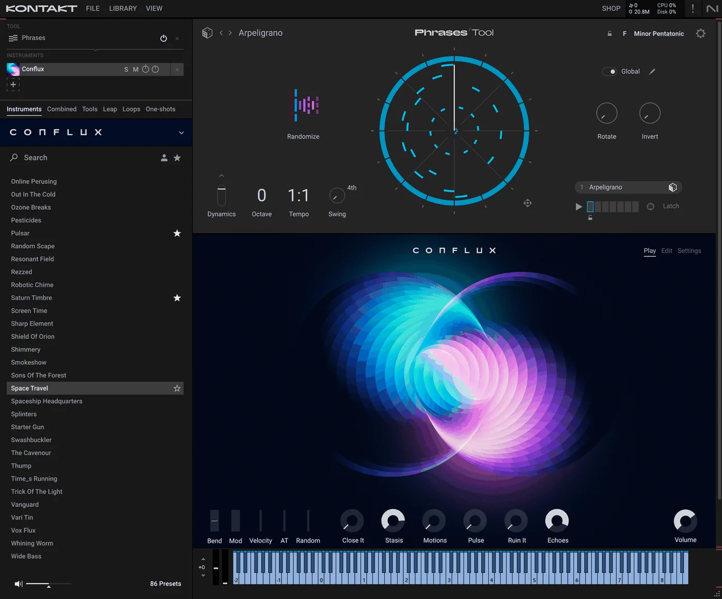Open the Minor Pentatonic scale dropdown
Viewport: 722px width, 599px height.
(x=659, y=33)
